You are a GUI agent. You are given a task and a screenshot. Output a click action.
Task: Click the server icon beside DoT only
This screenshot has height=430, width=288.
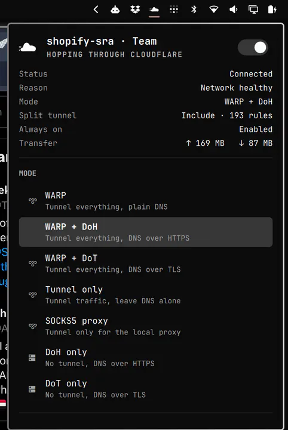[32, 389]
